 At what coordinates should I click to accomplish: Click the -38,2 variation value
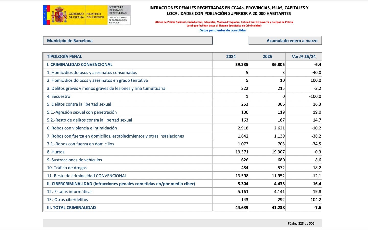pyautogui.click(x=316, y=136)
